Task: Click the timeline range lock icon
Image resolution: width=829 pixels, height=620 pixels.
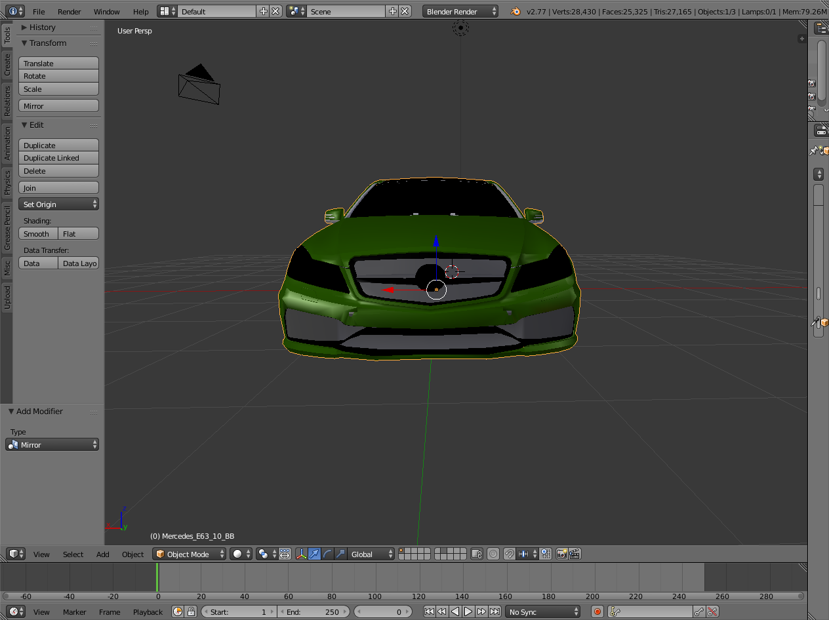Action: point(191,611)
